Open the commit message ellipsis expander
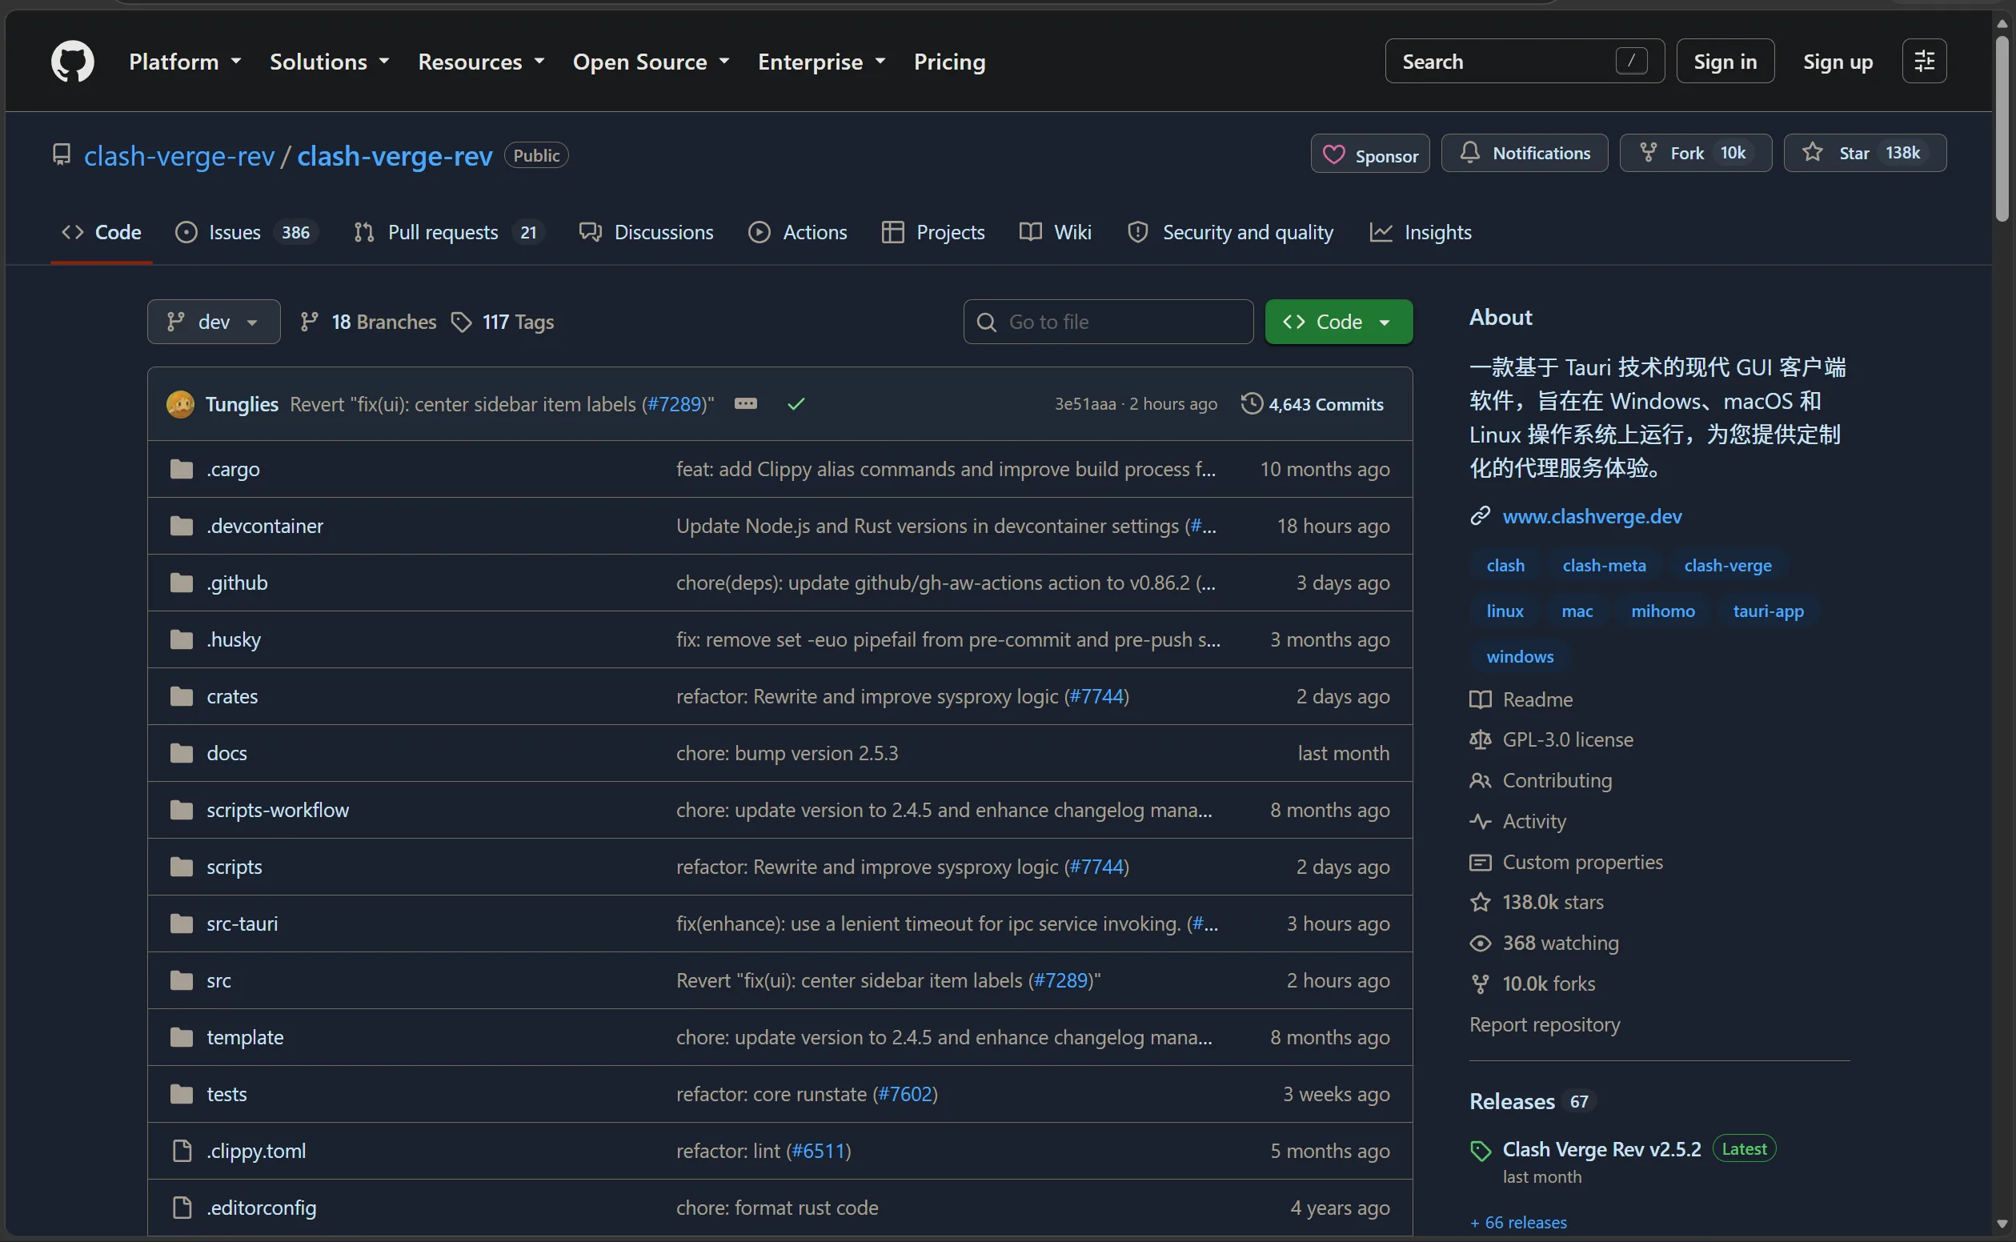Viewport: 2016px width, 1242px height. coord(745,404)
